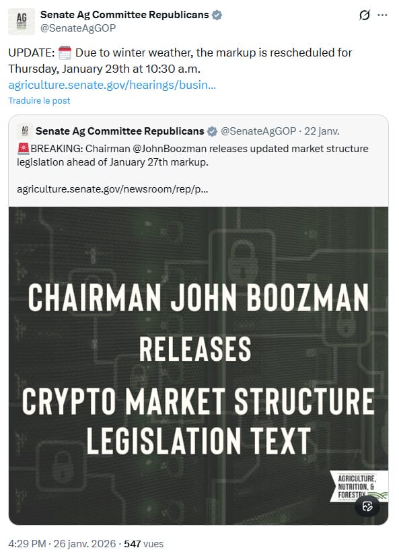
Task: Click the quoted post's small AG avatar
Action: [x=26, y=131]
